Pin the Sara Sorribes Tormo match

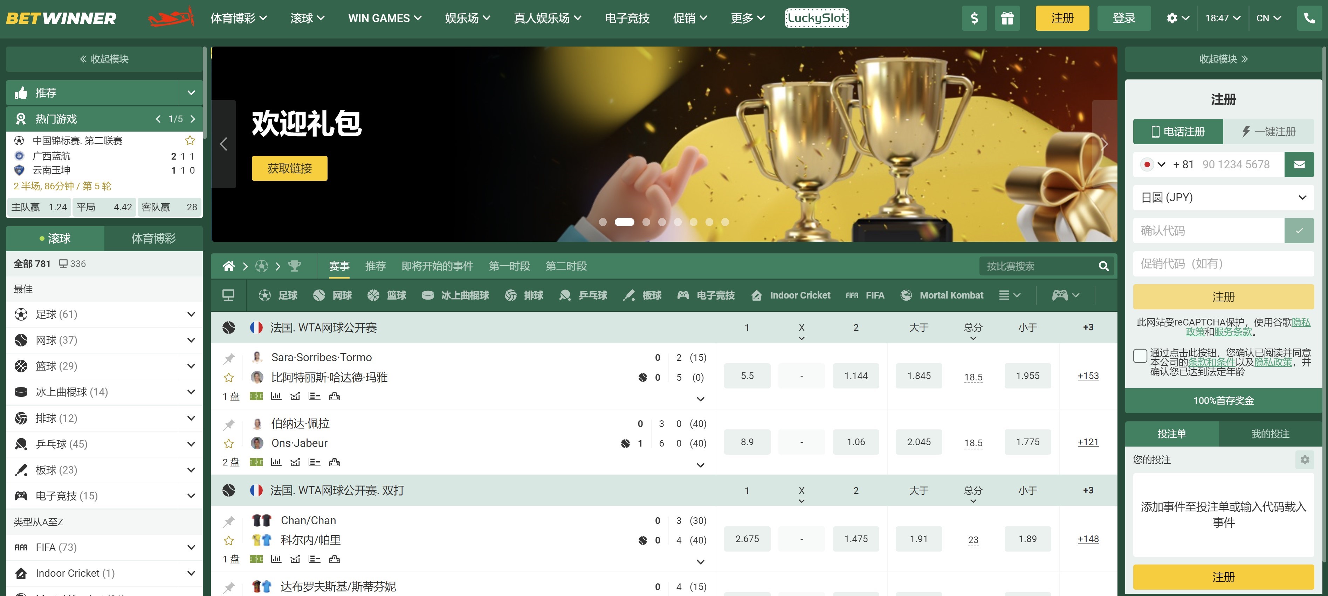[x=229, y=358]
